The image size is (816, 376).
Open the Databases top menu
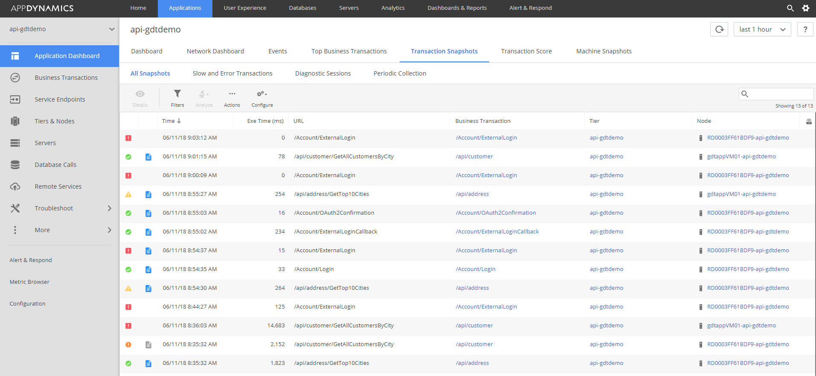(x=302, y=8)
